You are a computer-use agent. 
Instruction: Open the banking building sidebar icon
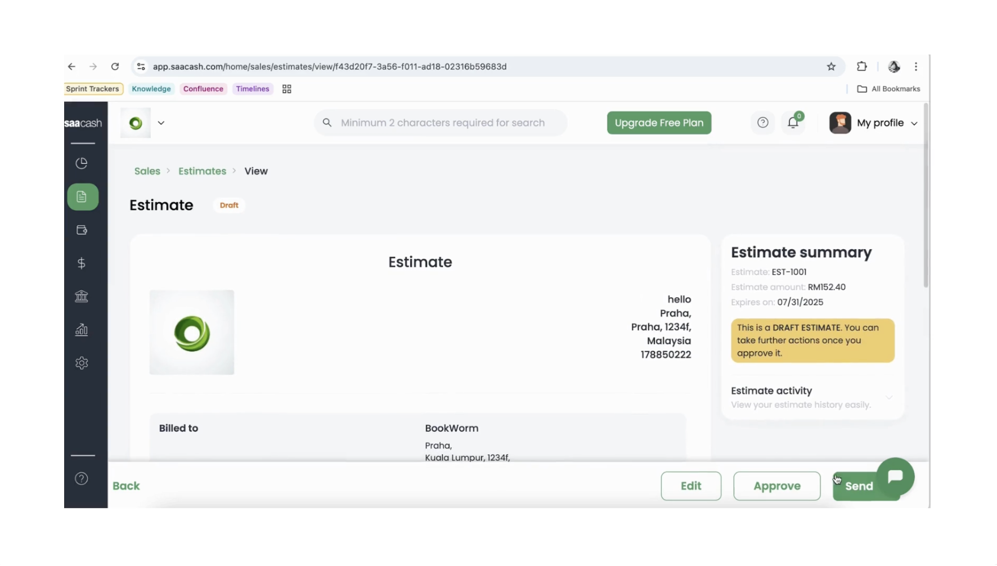pos(82,297)
